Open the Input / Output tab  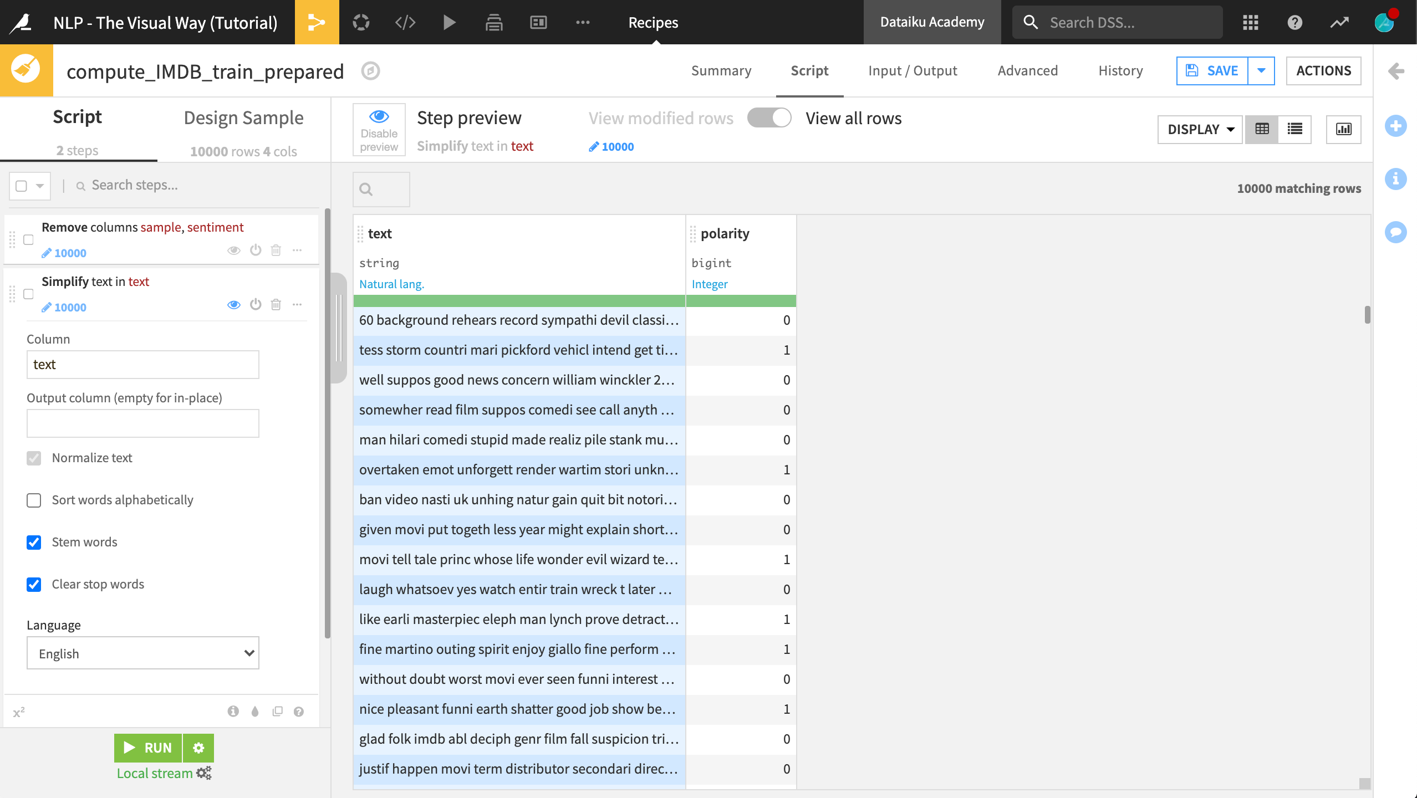[913, 71]
